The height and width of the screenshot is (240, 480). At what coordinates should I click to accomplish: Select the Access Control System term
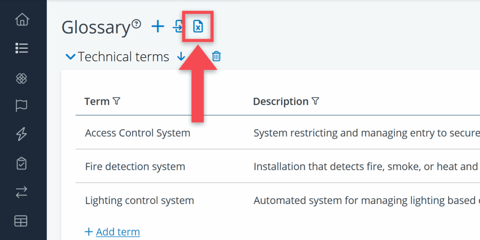[x=137, y=133]
